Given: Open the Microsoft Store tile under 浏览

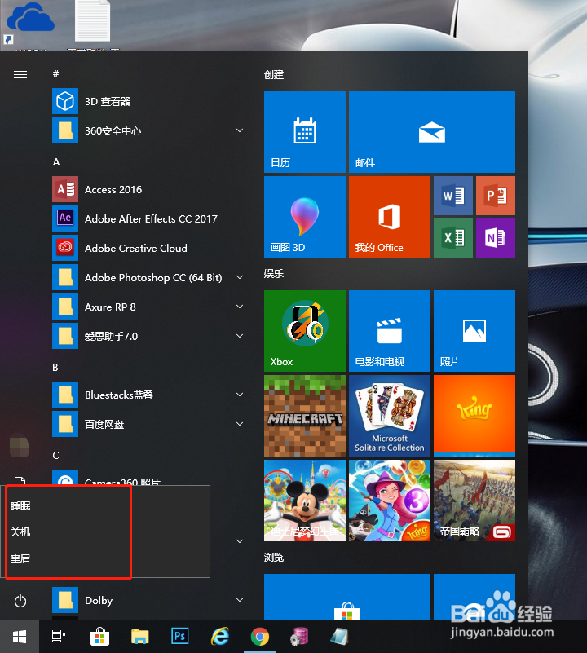Looking at the screenshot, I should [x=347, y=597].
